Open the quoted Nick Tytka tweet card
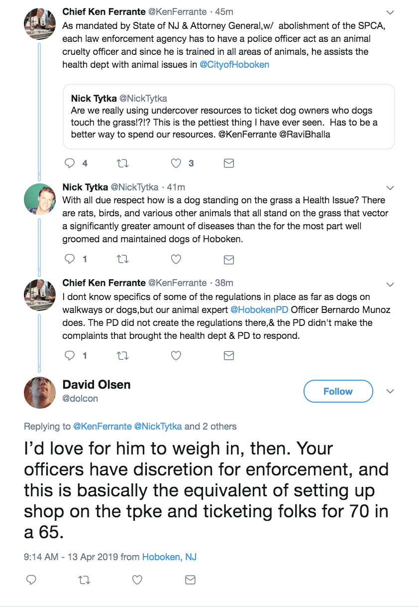 pos(229,117)
